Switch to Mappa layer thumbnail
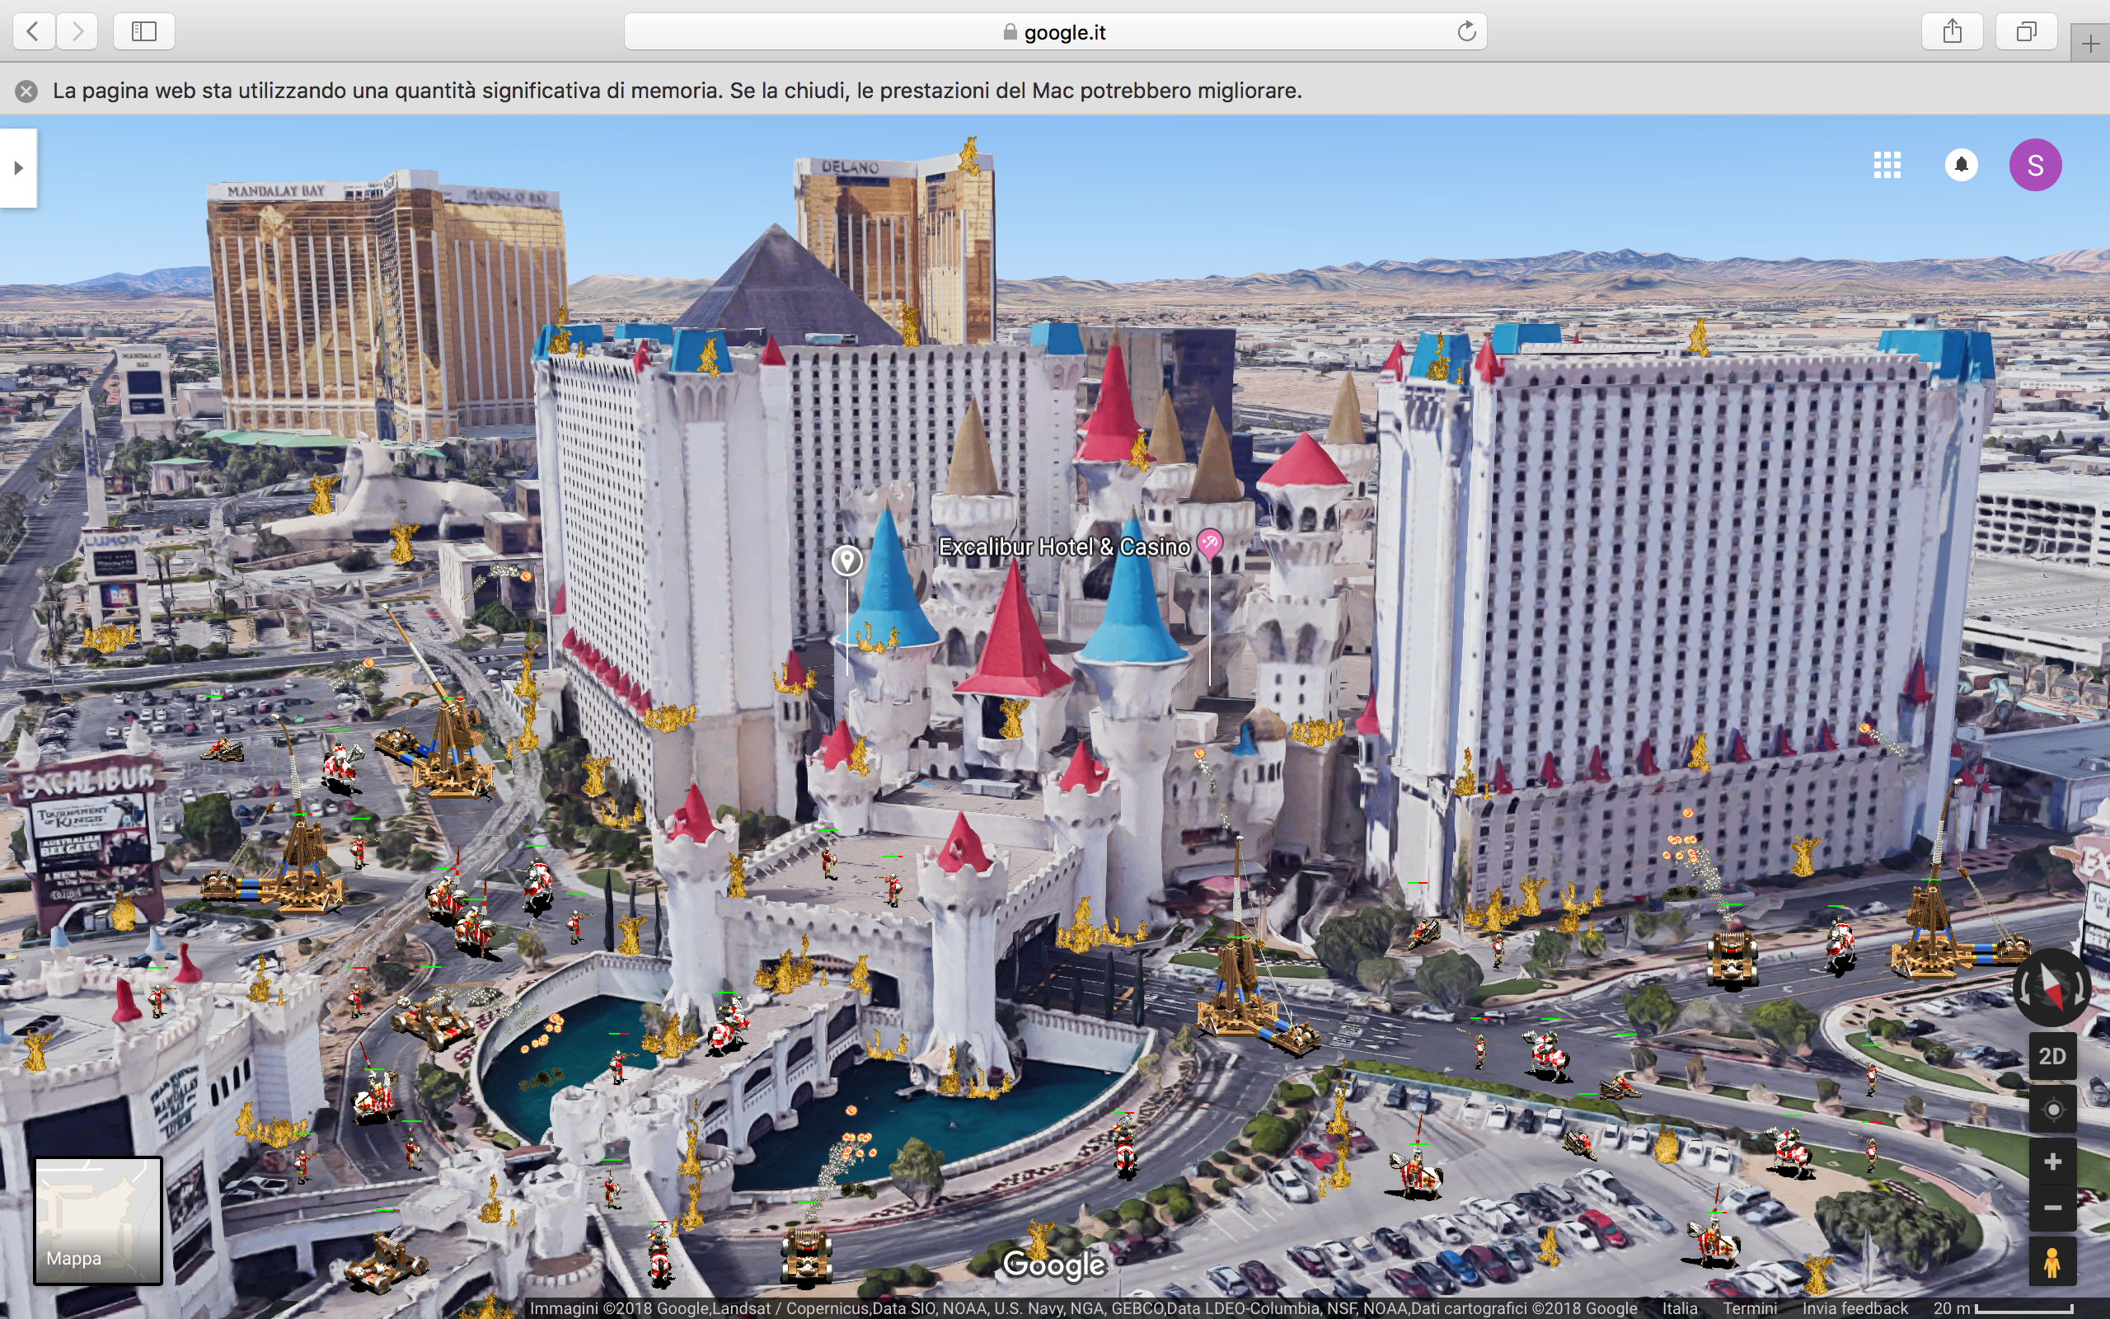Screen dimensions: 2110x1319 click(x=97, y=1219)
